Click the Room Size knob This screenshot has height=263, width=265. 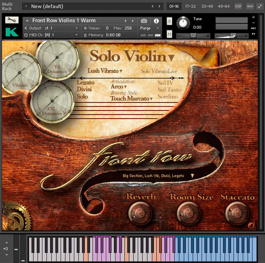point(189,213)
